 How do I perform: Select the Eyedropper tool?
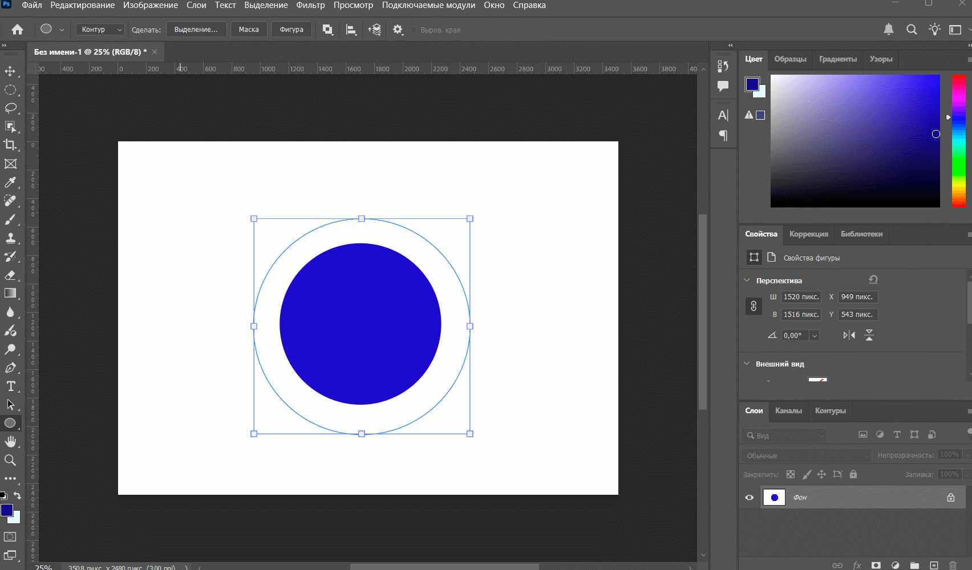(x=10, y=182)
